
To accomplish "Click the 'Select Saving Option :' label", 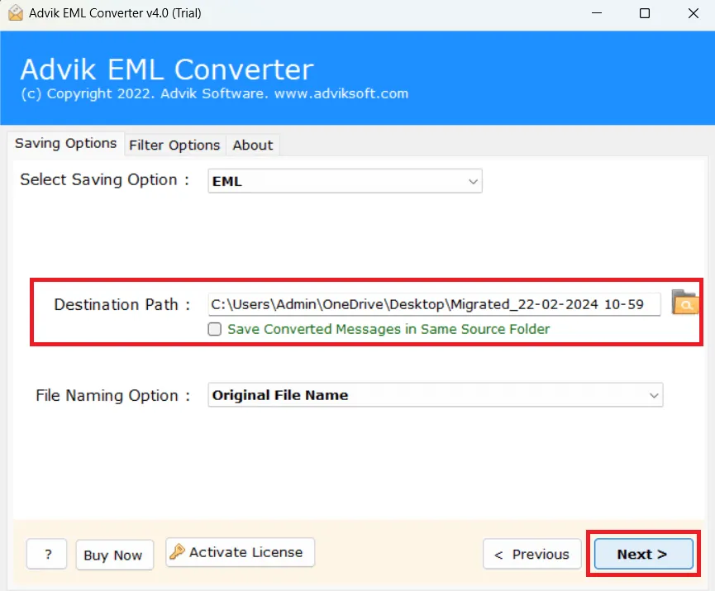I will click(104, 179).
